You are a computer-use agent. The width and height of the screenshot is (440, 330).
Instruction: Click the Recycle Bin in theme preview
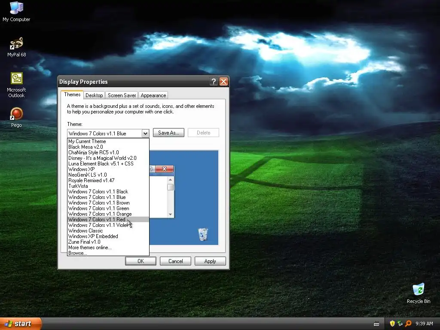[203, 234]
